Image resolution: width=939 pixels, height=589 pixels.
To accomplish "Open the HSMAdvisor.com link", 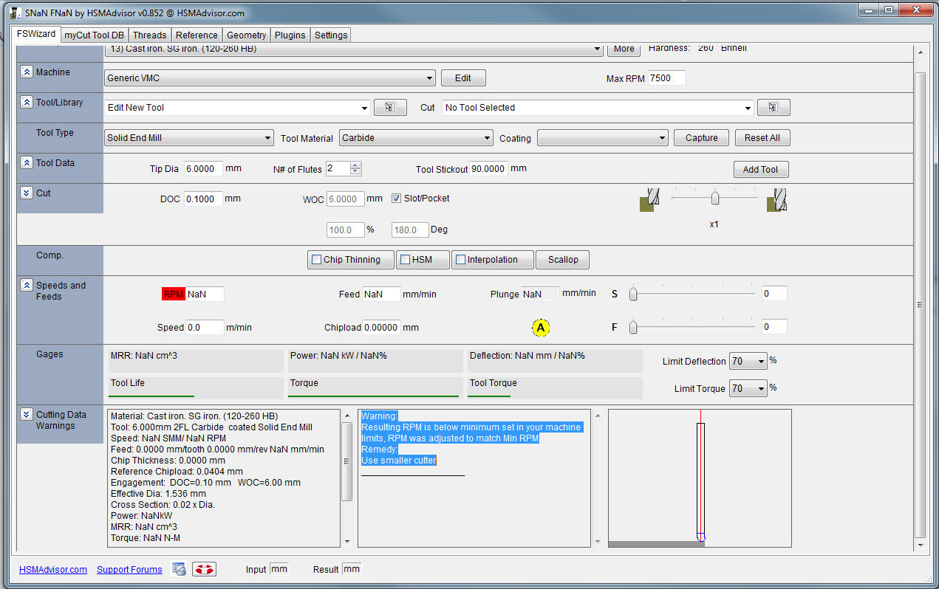I will pos(53,570).
